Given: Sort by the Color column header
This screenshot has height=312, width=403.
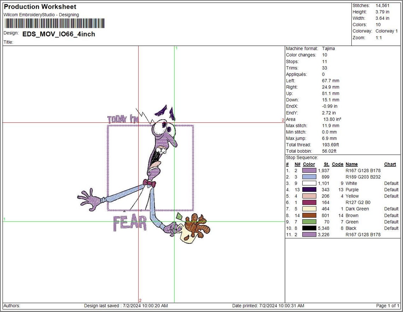Looking at the screenshot, I should 309,164.
